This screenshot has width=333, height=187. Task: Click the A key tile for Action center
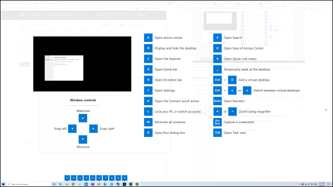[x=148, y=38]
